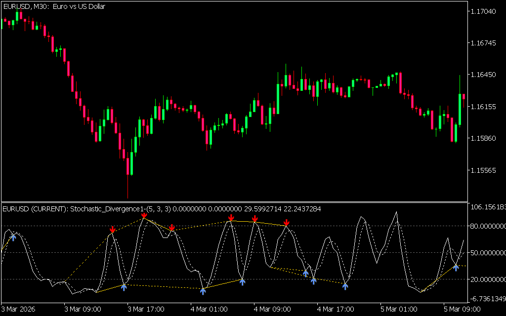
Task: Click the 1.15565 price label on the axis
Action: pyautogui.click(x=484, y=170)
